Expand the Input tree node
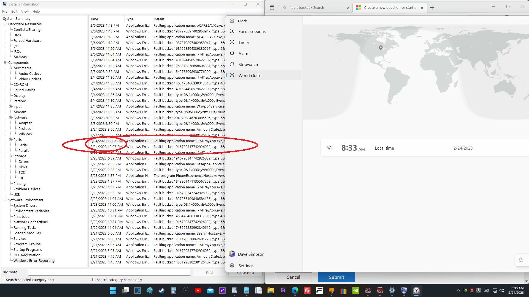Image resolution: width=529 pixels, height=297 pixels. [x=10, y=107]
